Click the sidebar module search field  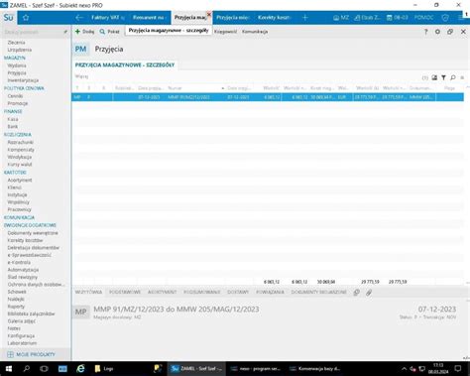click(x=33, y=32)
